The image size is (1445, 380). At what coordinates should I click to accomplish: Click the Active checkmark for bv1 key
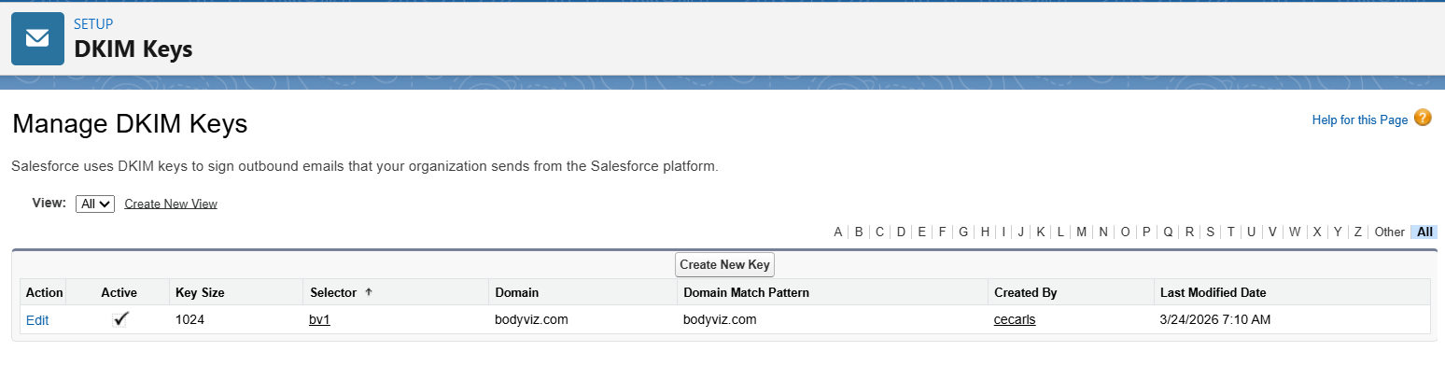tap(120, 319)
